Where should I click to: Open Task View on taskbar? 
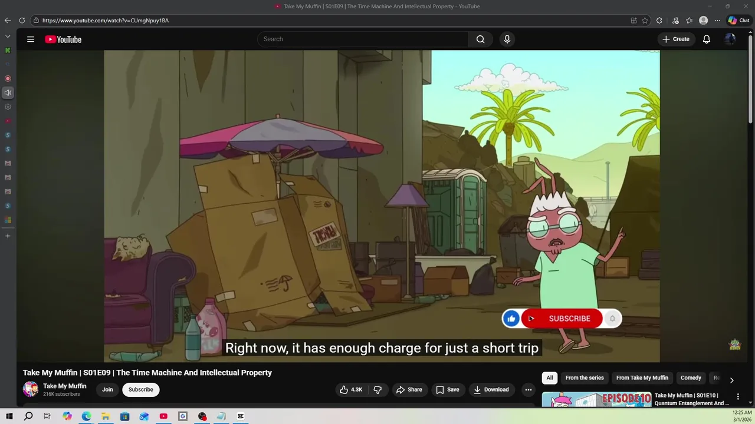click(47, 416)
